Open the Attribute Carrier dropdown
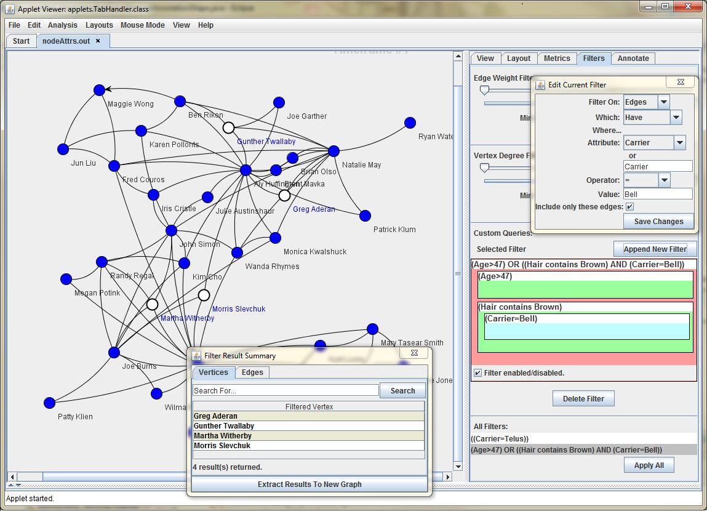The height and width of the screenshot is (511, 707). [x=680, y=142]
